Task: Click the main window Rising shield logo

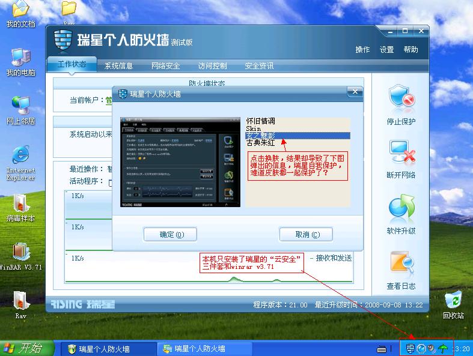Action: [x=63, y=41]
